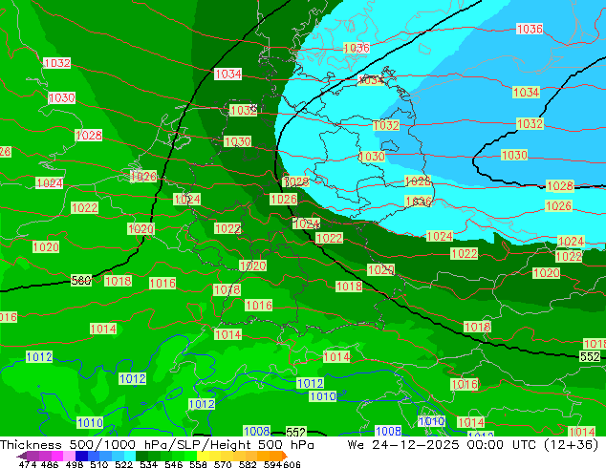Choose the orange arrow tip of the legend
Viewport: 606px width, 468px height.
point(285,456)
